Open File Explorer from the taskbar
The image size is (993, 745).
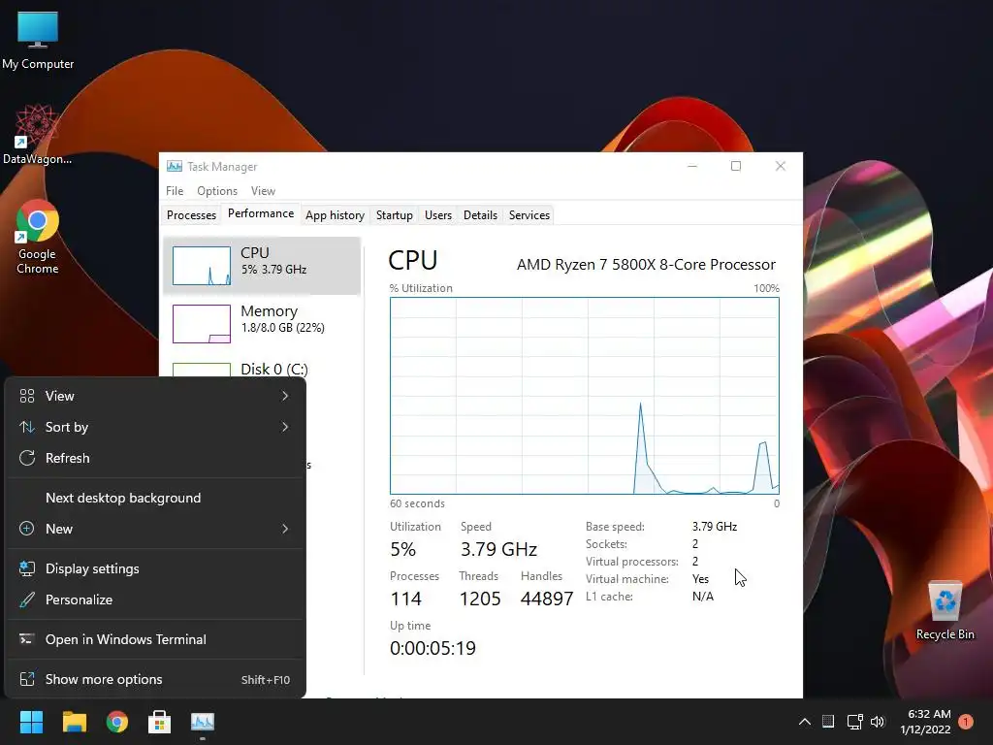[74, 722]
